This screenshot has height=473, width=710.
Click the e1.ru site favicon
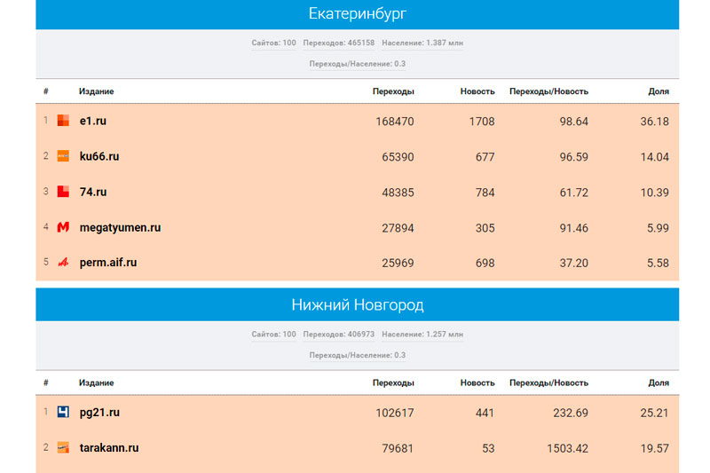(63, 121)
